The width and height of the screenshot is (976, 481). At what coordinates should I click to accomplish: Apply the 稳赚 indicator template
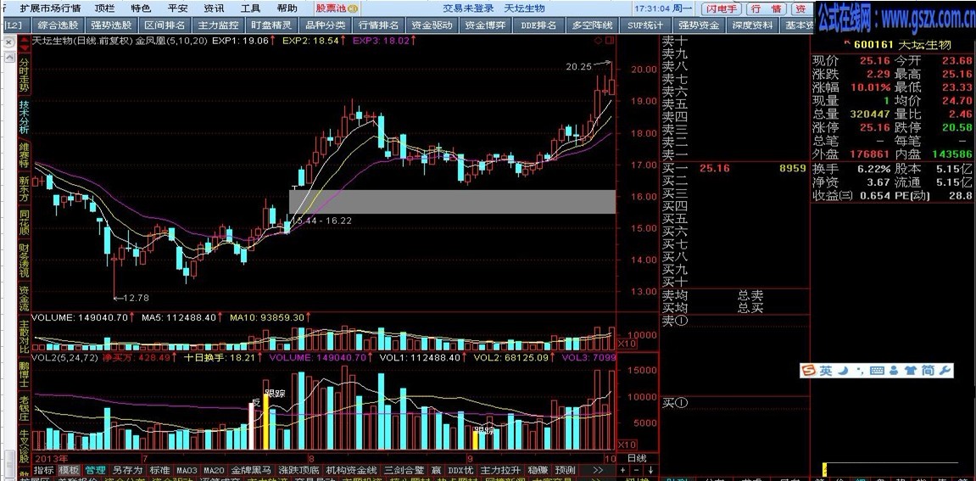(538, 470)
